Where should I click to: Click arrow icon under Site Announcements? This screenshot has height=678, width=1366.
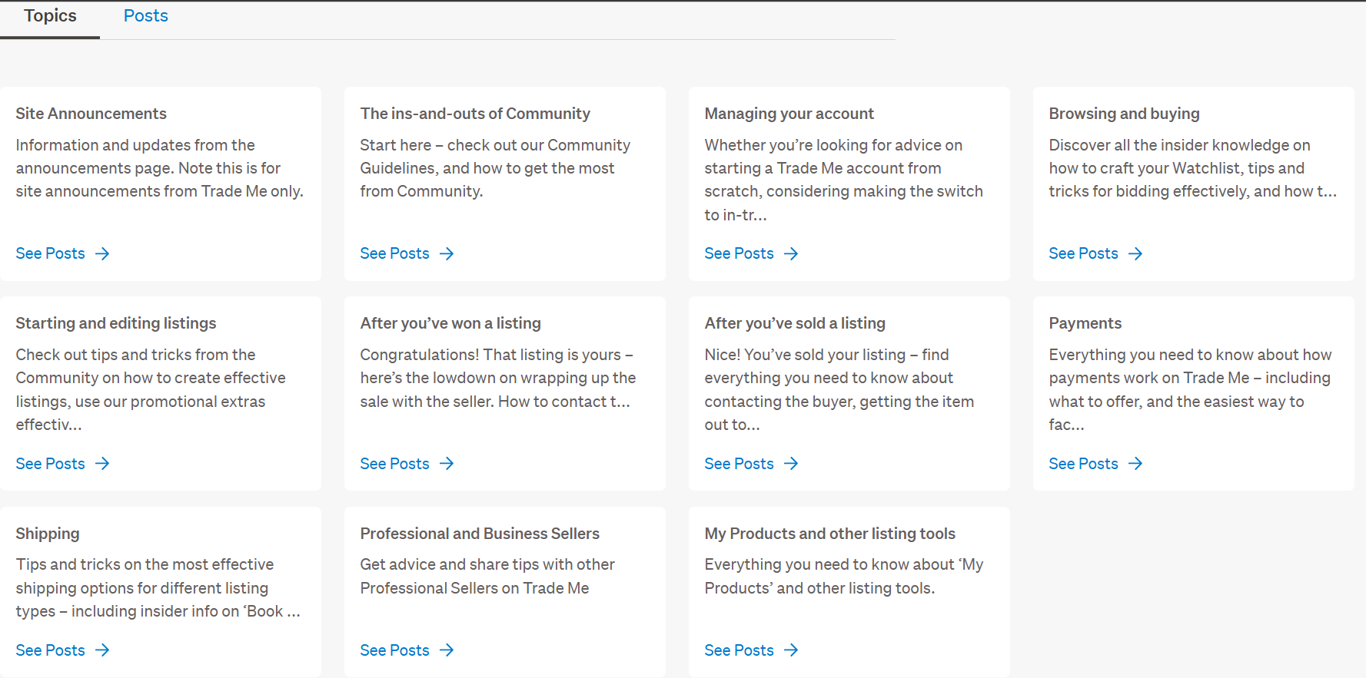pyautogui.click(x=102, y=253)
